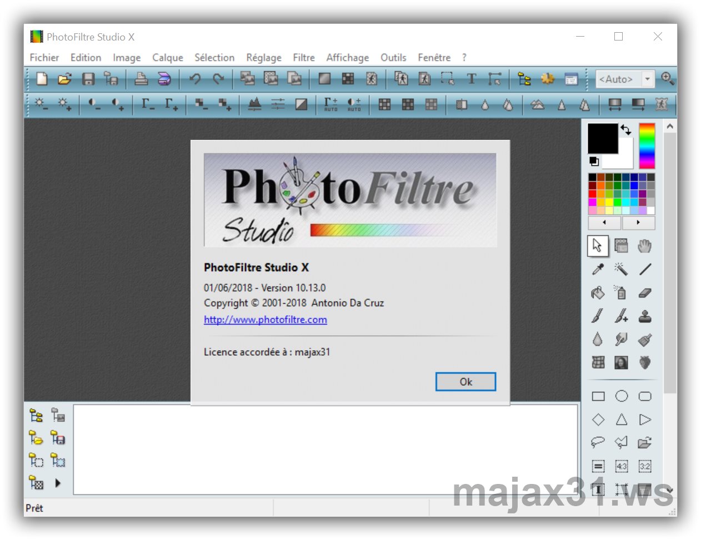This screenshot has width=701, height=540.
Task: Select the 4:3 ratio selection
Action: (x=622, y=466)
